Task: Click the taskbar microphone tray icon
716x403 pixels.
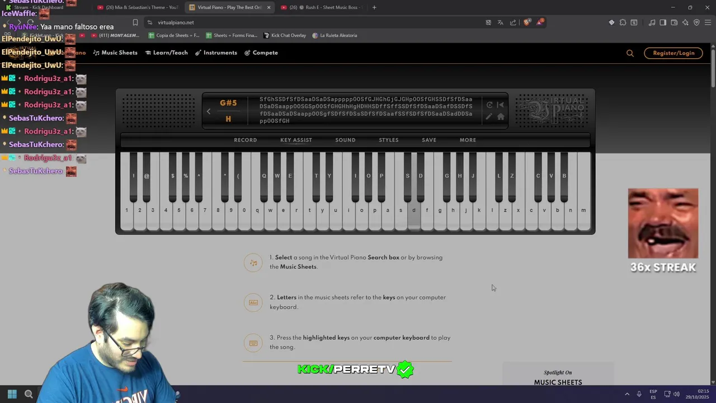Action: click(639, 394)
